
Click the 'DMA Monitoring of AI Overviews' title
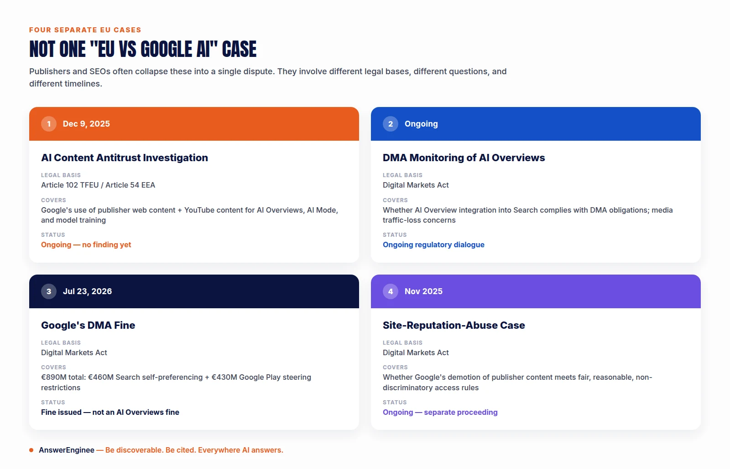[464, 158]
